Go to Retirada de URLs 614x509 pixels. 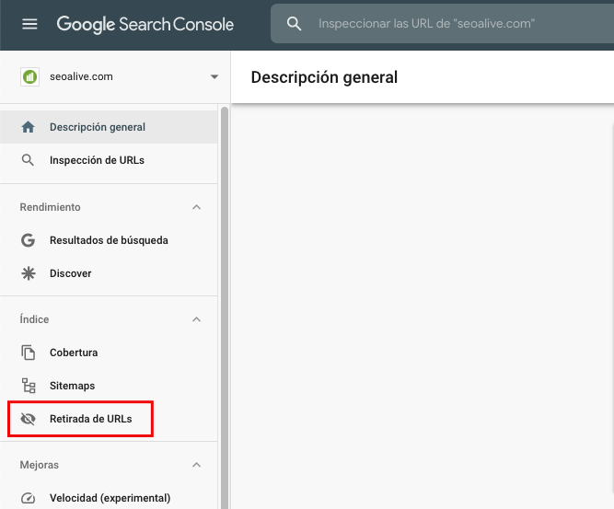[90, 419]
